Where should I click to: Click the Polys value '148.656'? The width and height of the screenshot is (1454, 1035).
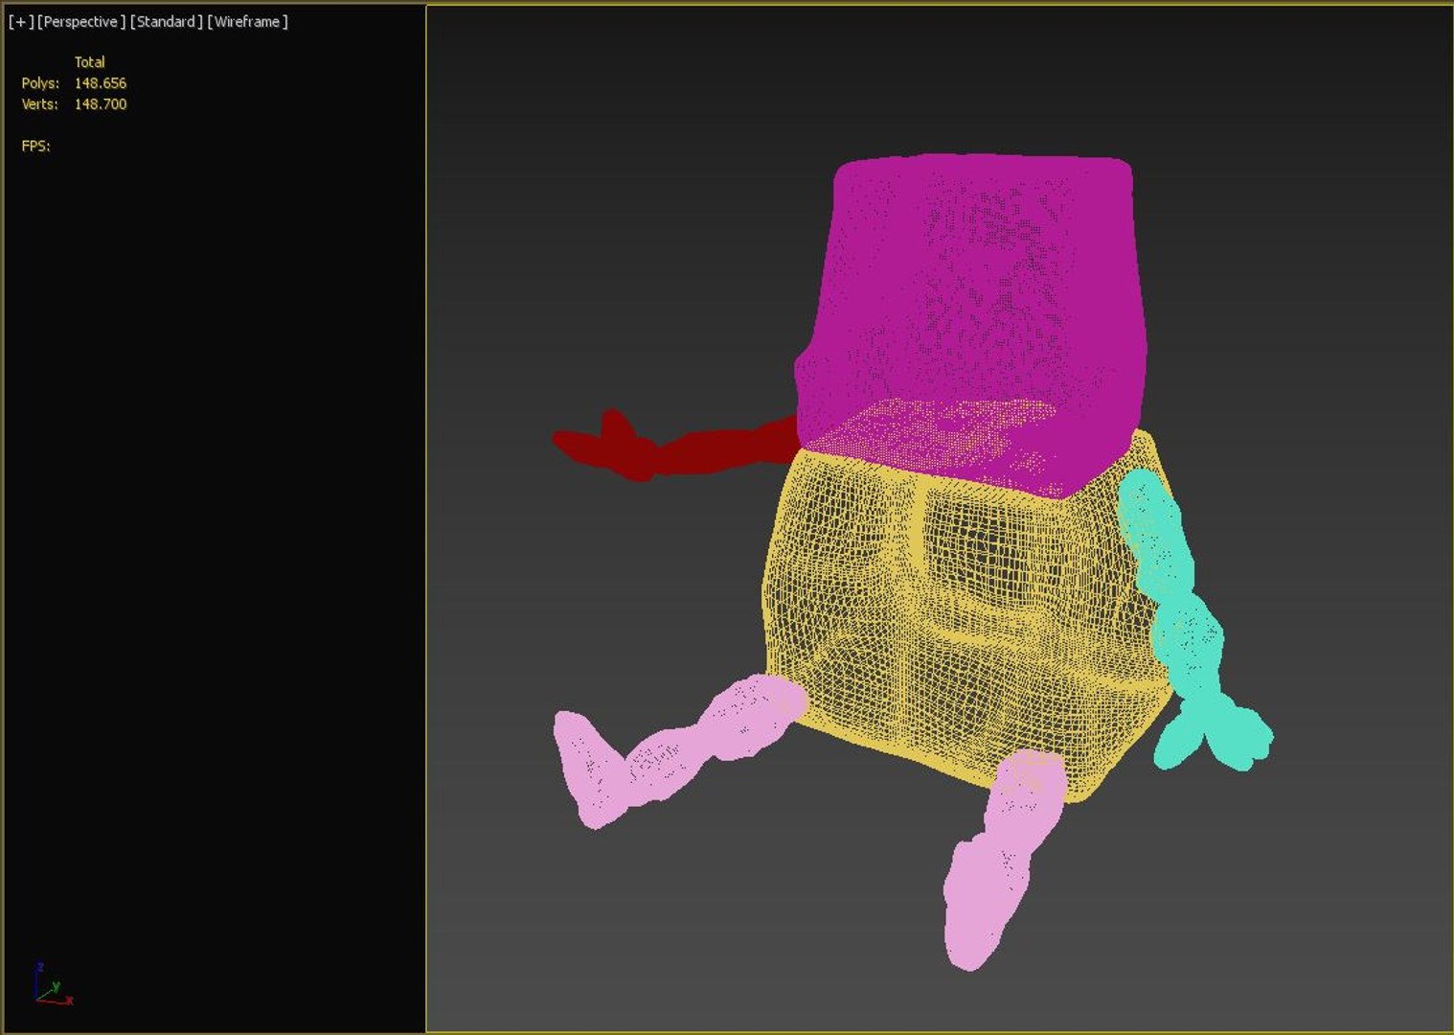[101, 83]
